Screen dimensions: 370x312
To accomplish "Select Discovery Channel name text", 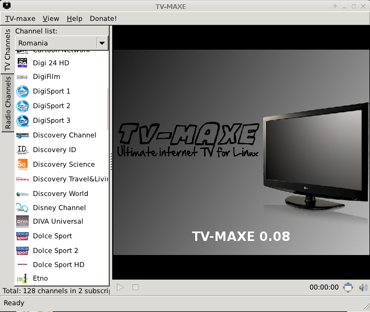I will (x=65, y=135).
